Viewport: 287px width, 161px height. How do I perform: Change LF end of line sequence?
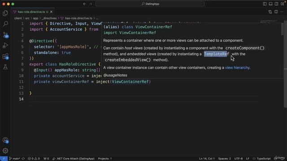point(248,159)
